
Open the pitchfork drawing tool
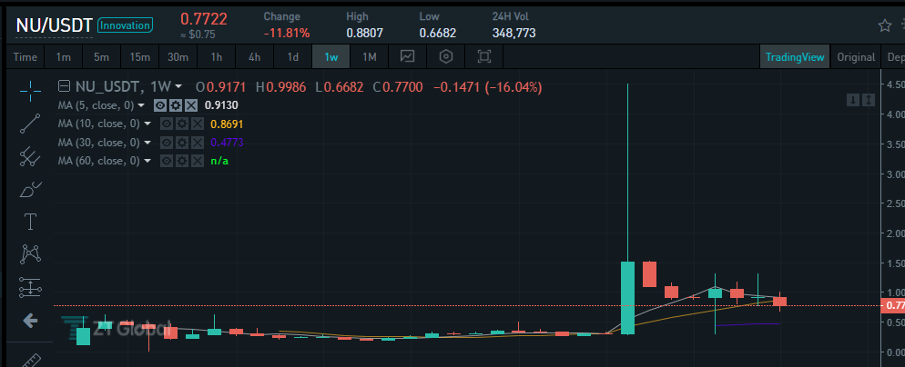[x=30, y=157]
